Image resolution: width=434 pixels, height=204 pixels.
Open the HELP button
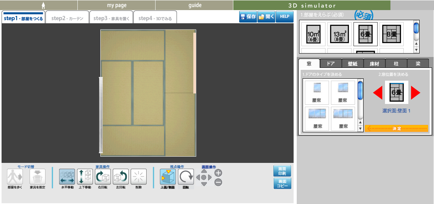point(284,17)
